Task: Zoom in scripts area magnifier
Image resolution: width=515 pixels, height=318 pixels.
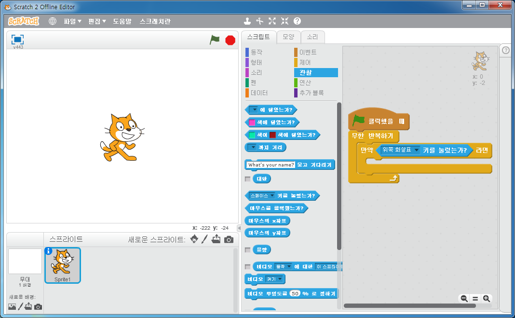Action: [x=487, y=299]
